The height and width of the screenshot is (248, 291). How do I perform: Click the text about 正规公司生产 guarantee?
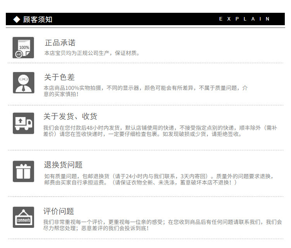click(x=92, y=53)
